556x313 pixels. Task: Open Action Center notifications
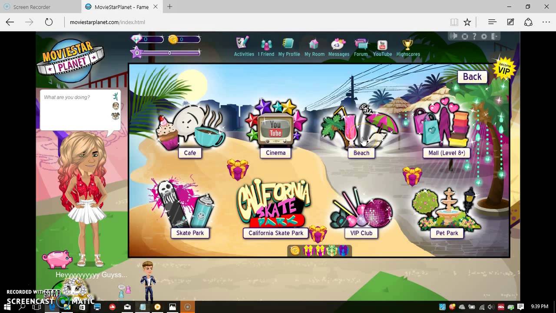[520, 307]
